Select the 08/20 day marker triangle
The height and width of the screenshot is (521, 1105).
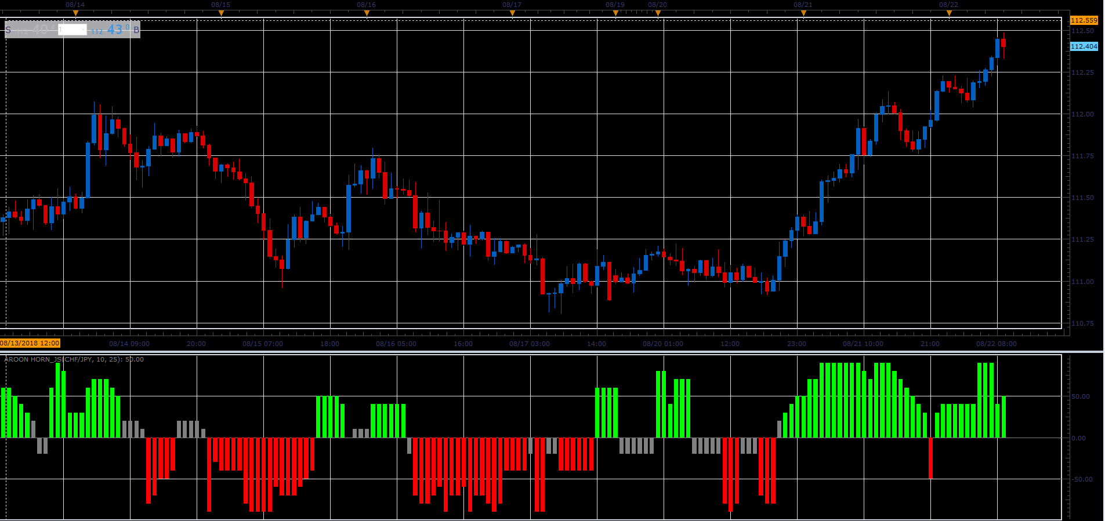click(658, 13)
